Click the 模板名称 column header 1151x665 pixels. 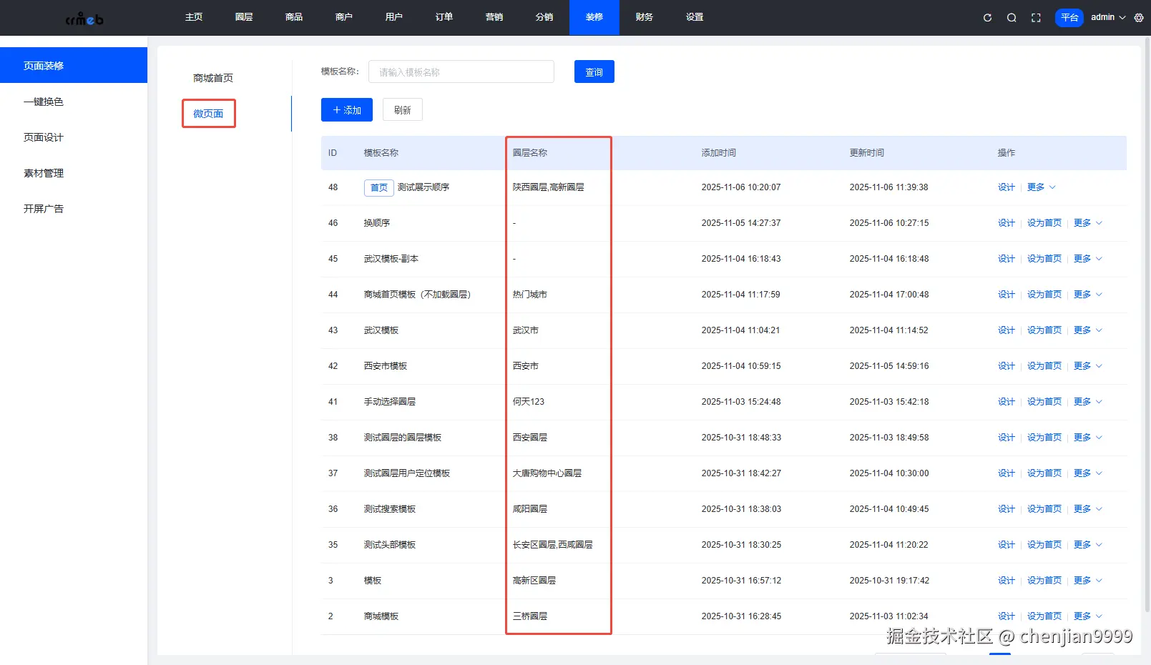click(381, 153)
